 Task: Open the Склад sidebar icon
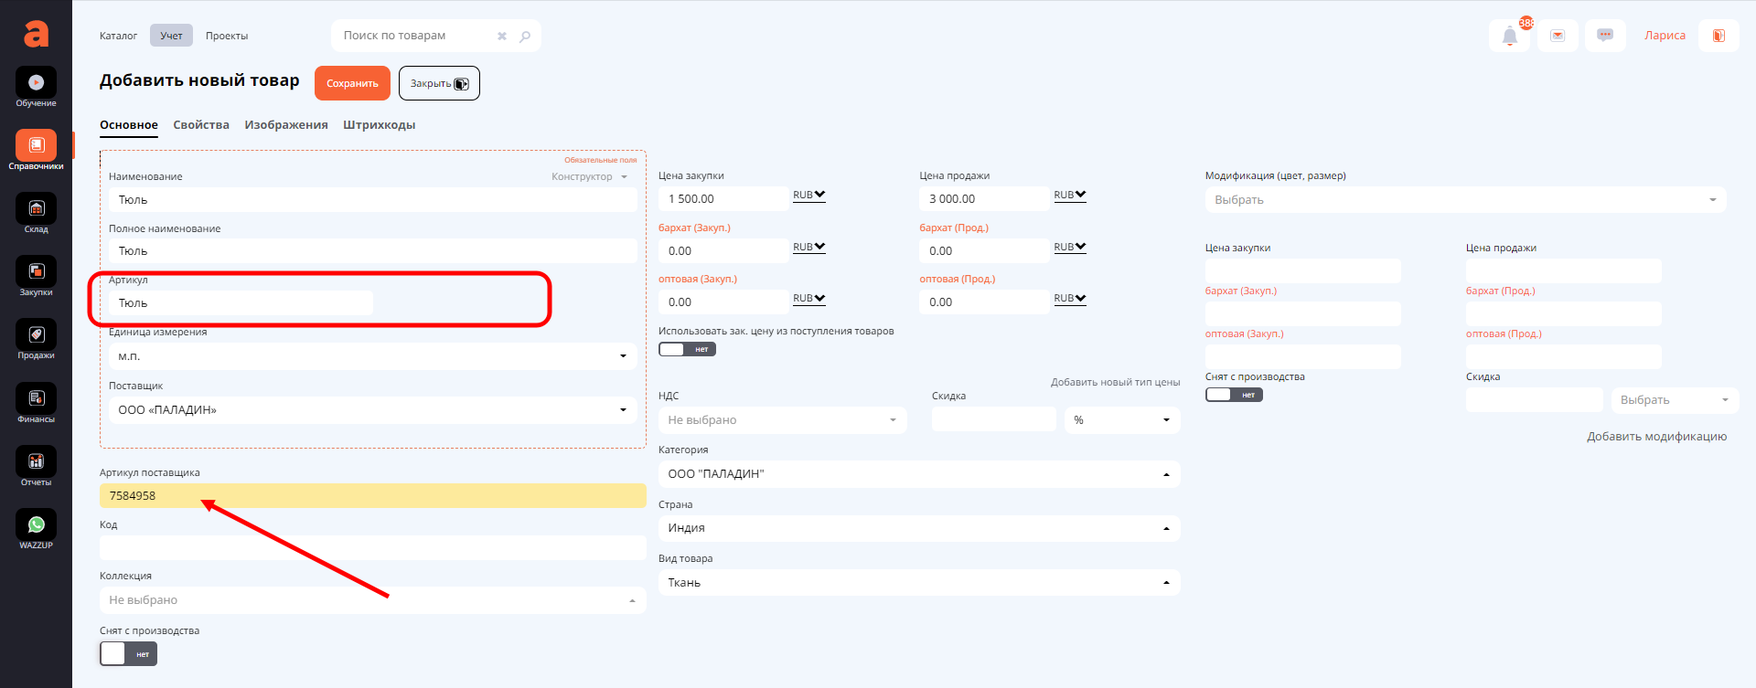click(x=36, y=210)
